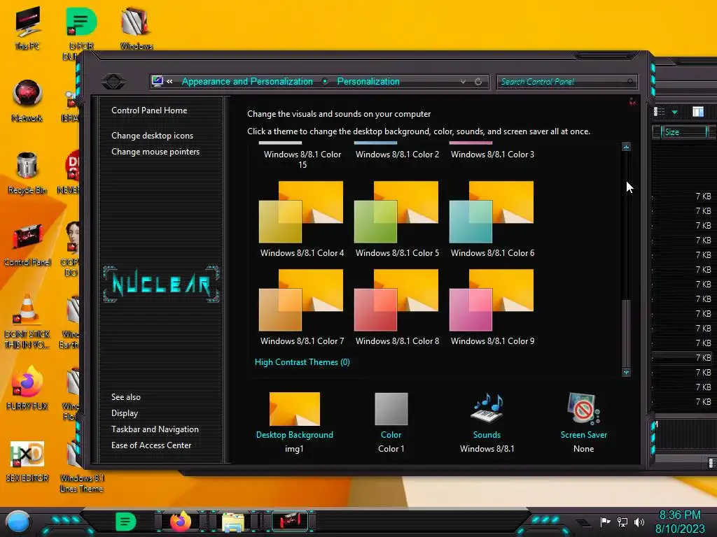Open network tray icon

[x=622, y=522]
